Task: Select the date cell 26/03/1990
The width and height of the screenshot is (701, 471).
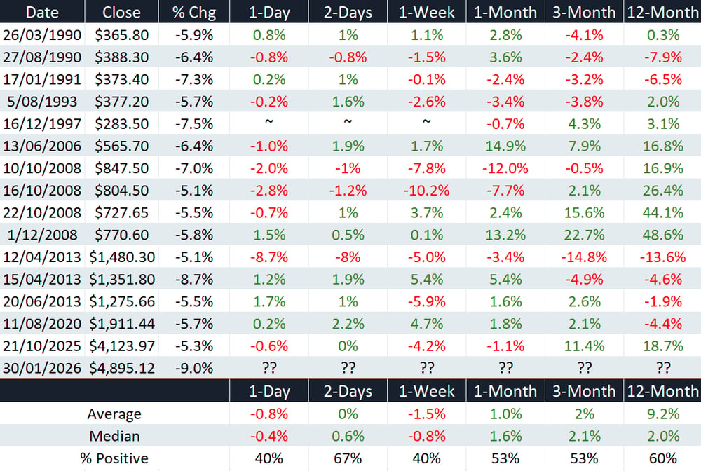Action: [x=42, y=35]
